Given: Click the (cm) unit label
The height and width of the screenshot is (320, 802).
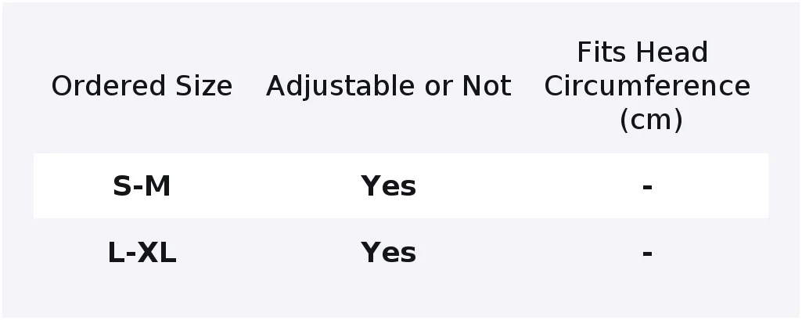Looking at the screenshot, I should 651,120.
